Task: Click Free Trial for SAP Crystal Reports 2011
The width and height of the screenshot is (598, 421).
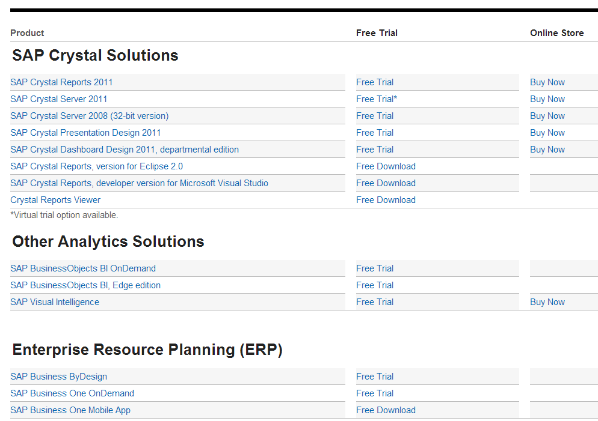Action: [375, 82]
